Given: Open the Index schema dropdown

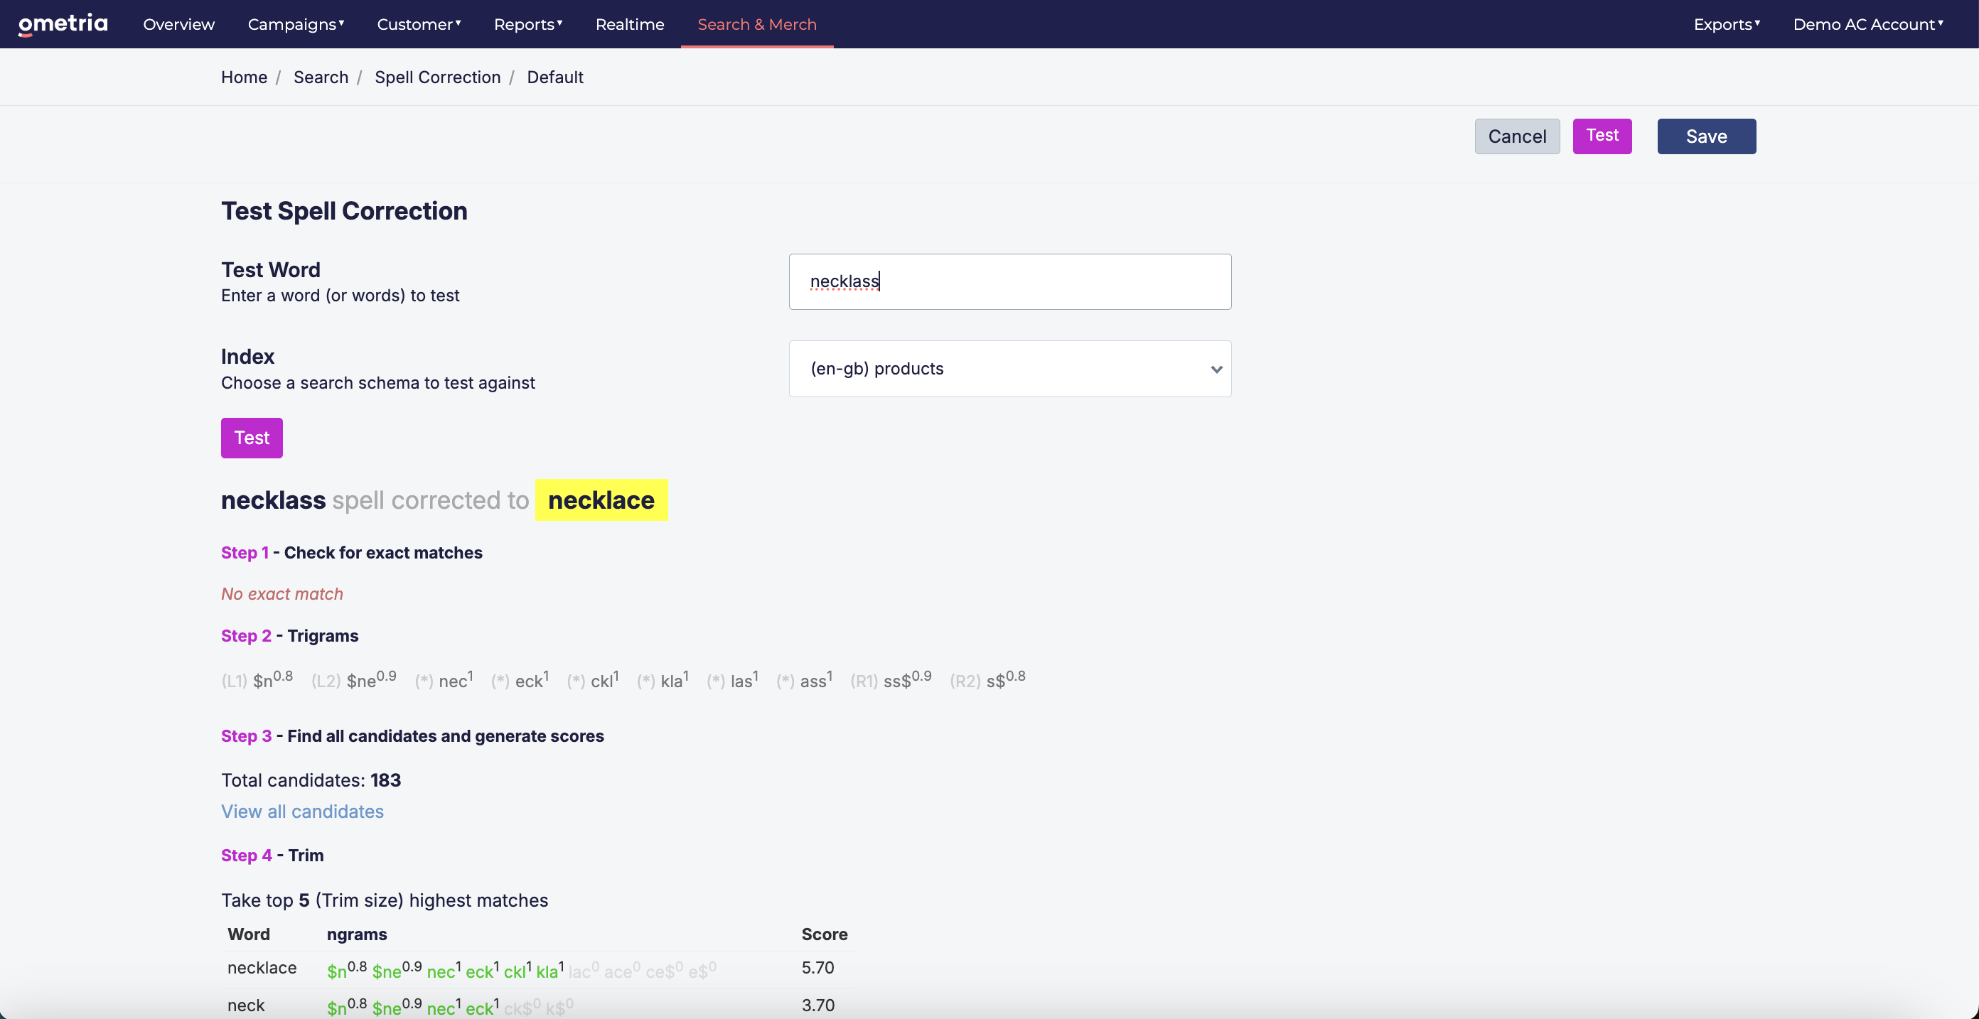Looking at the screenshot, I should [x=1010, y=369].
